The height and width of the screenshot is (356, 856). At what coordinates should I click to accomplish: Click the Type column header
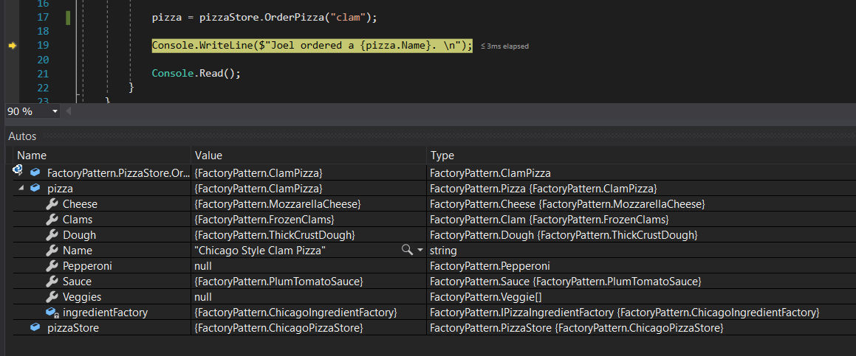(x=642, y=156)
